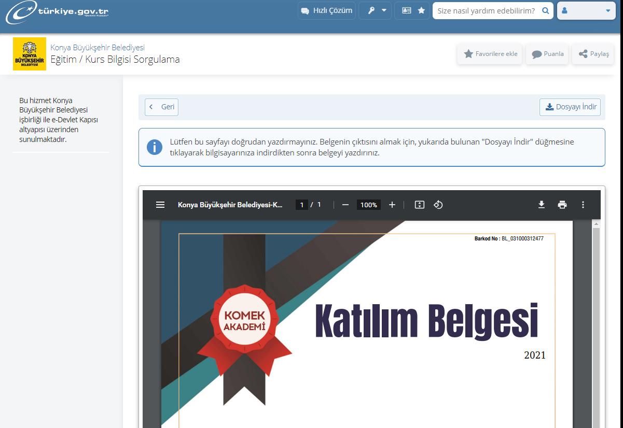Zoom in the PDF with plus icon
Image resolution: width=623 pixels, height=428 pixels.
pos(392,205)
